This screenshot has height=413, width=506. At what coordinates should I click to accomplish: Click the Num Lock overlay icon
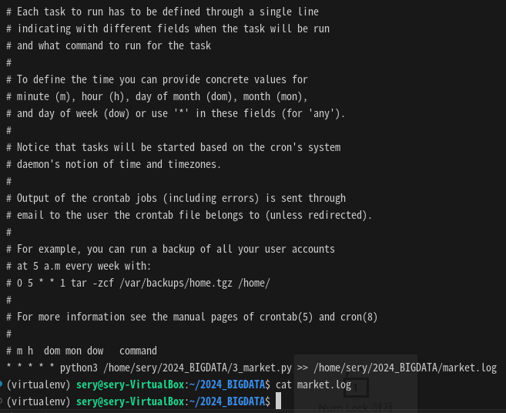[355, 387]
